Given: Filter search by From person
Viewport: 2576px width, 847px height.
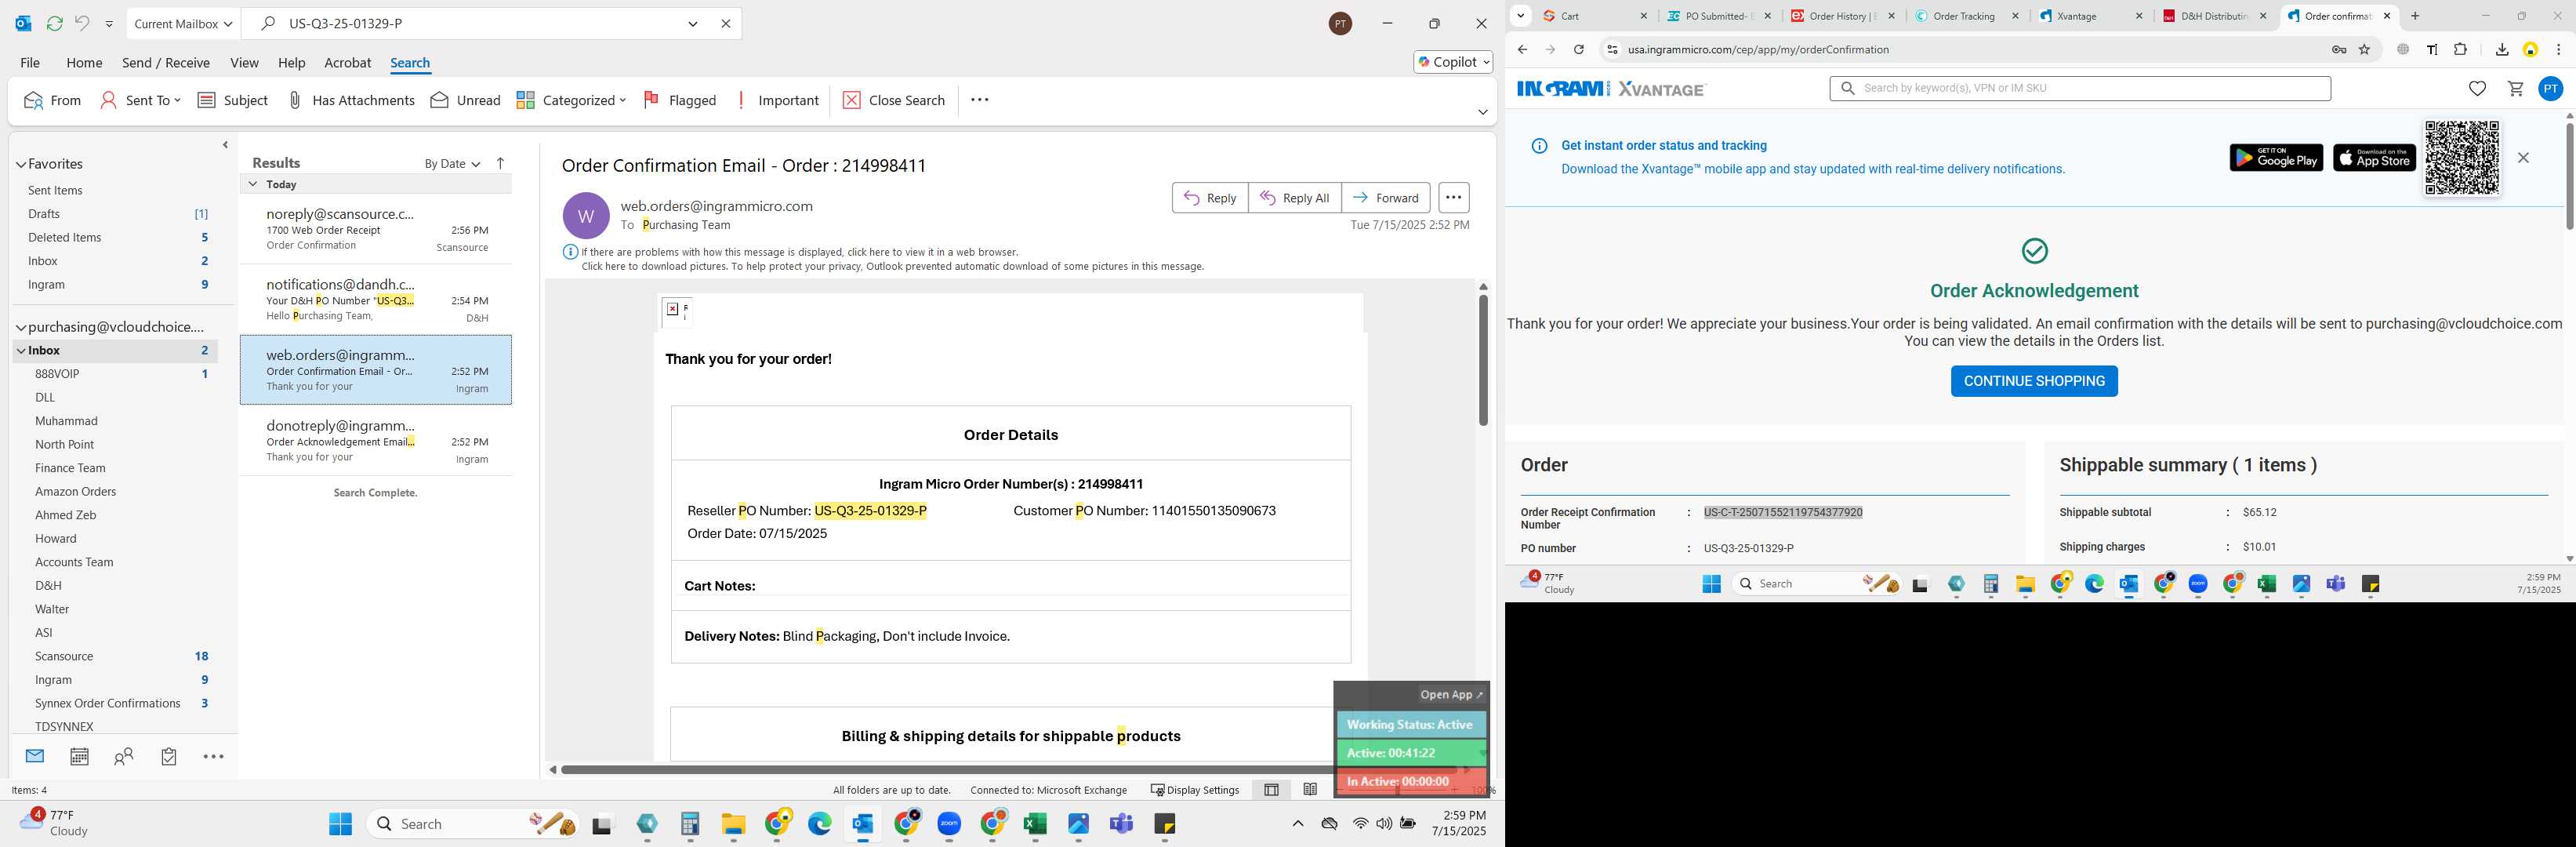Looking at the screenshot, I should coord(52,100).
